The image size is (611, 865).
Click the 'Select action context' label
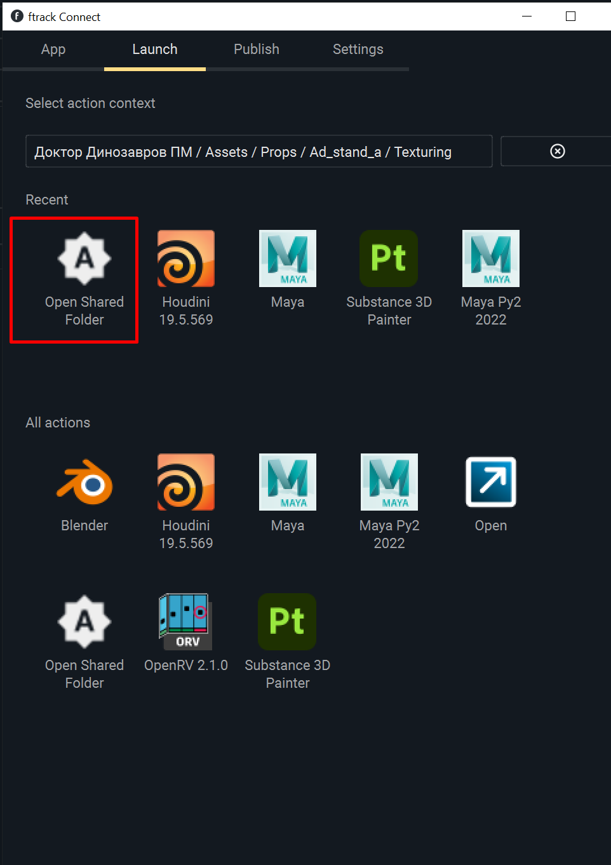[90, 104]
